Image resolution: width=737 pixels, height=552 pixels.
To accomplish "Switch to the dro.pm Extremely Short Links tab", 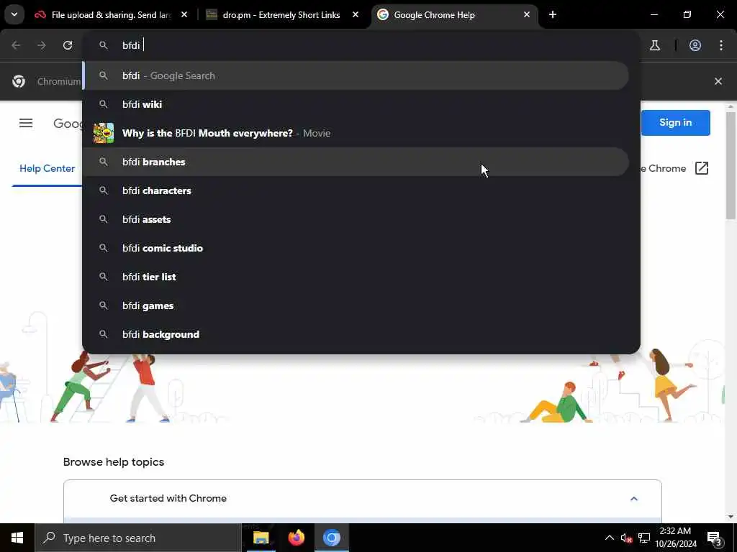I will pyautogui.click(x=281, y=15).
